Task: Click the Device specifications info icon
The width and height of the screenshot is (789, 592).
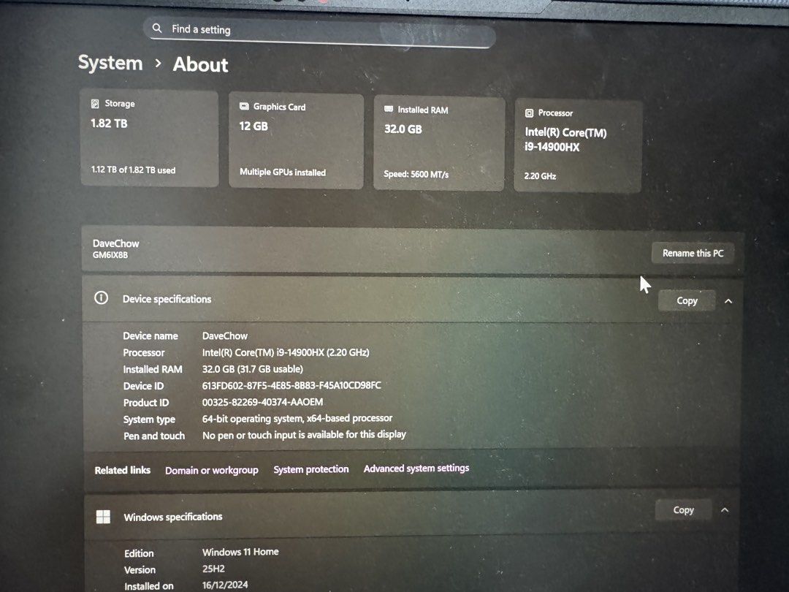Action: 101,297
